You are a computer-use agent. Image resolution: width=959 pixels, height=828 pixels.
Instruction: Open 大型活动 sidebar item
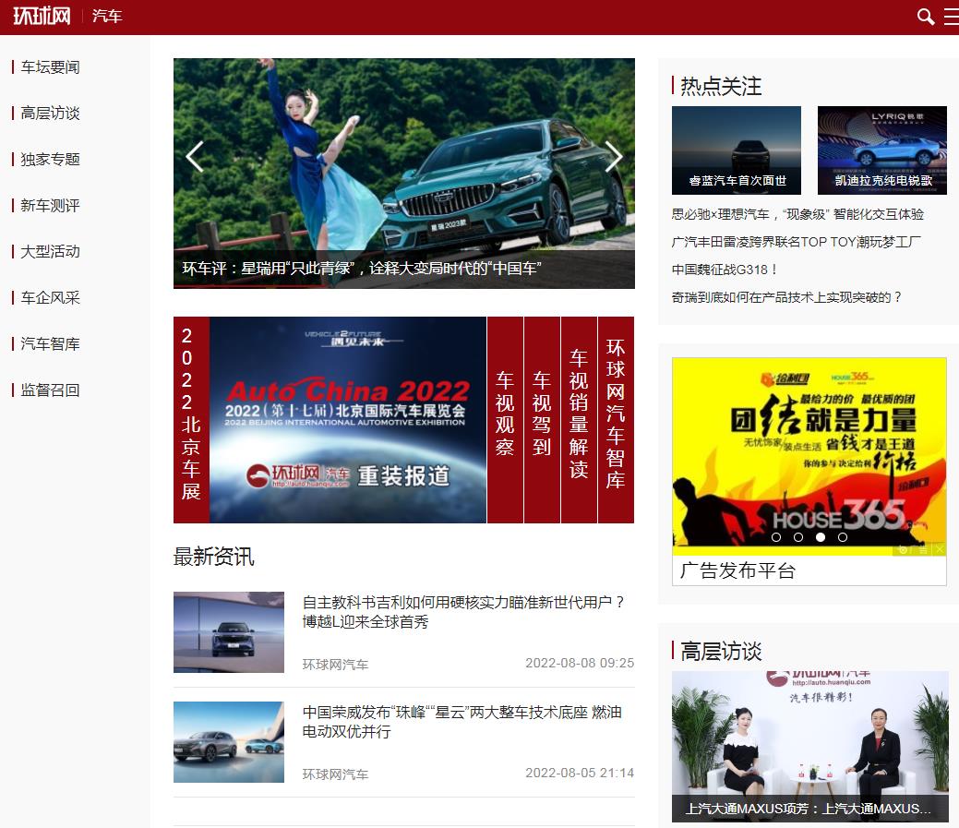tap(50, 251)
